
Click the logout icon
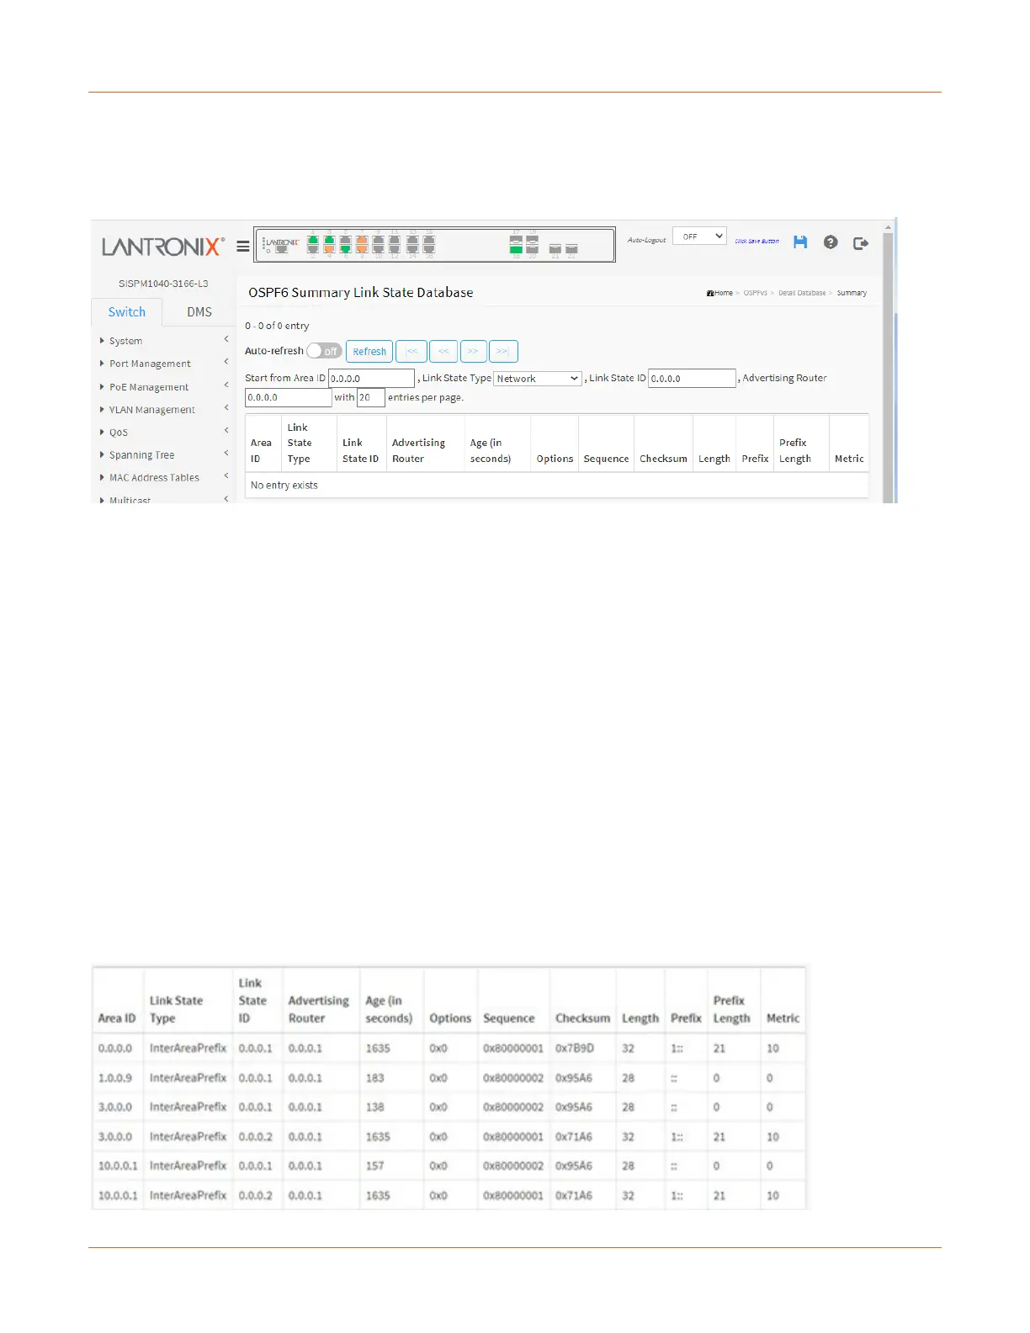pyautogui.click(x=860, y=243)
